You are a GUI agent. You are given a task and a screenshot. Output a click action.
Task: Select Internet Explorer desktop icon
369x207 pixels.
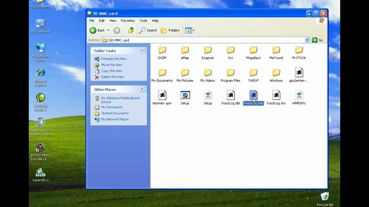click(x=40, y=78)
